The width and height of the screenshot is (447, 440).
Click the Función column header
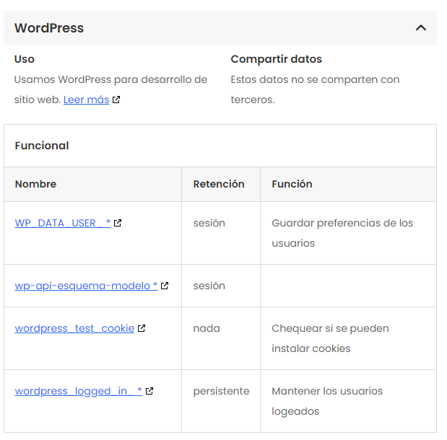pos(292,184)
